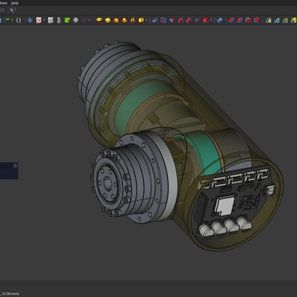Click the What's This help cursor icon
The height and width of the screenshot is (297, 297).
tap(13, 10)
